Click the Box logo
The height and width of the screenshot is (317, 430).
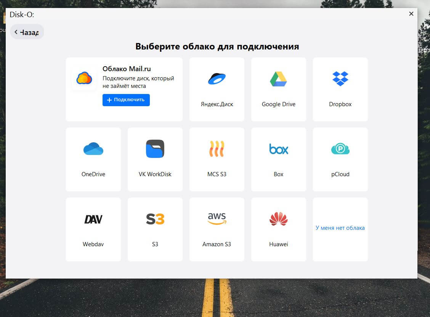(x=278, y=149)
